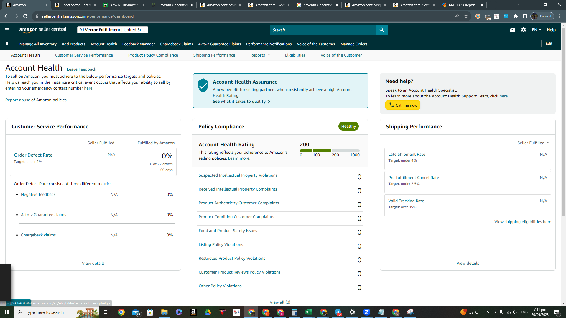Screen dimensions: 566x318
Task: Open the hamburger navigation menu
Action: point(7,30)
